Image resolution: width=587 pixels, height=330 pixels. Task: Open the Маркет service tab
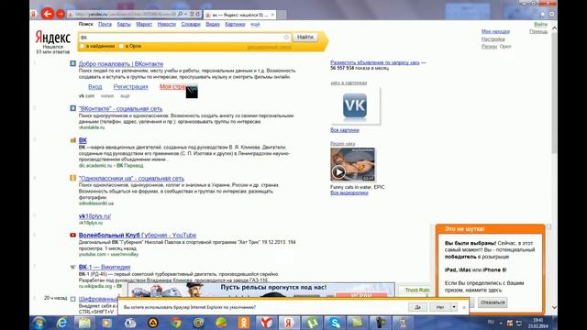144,24
